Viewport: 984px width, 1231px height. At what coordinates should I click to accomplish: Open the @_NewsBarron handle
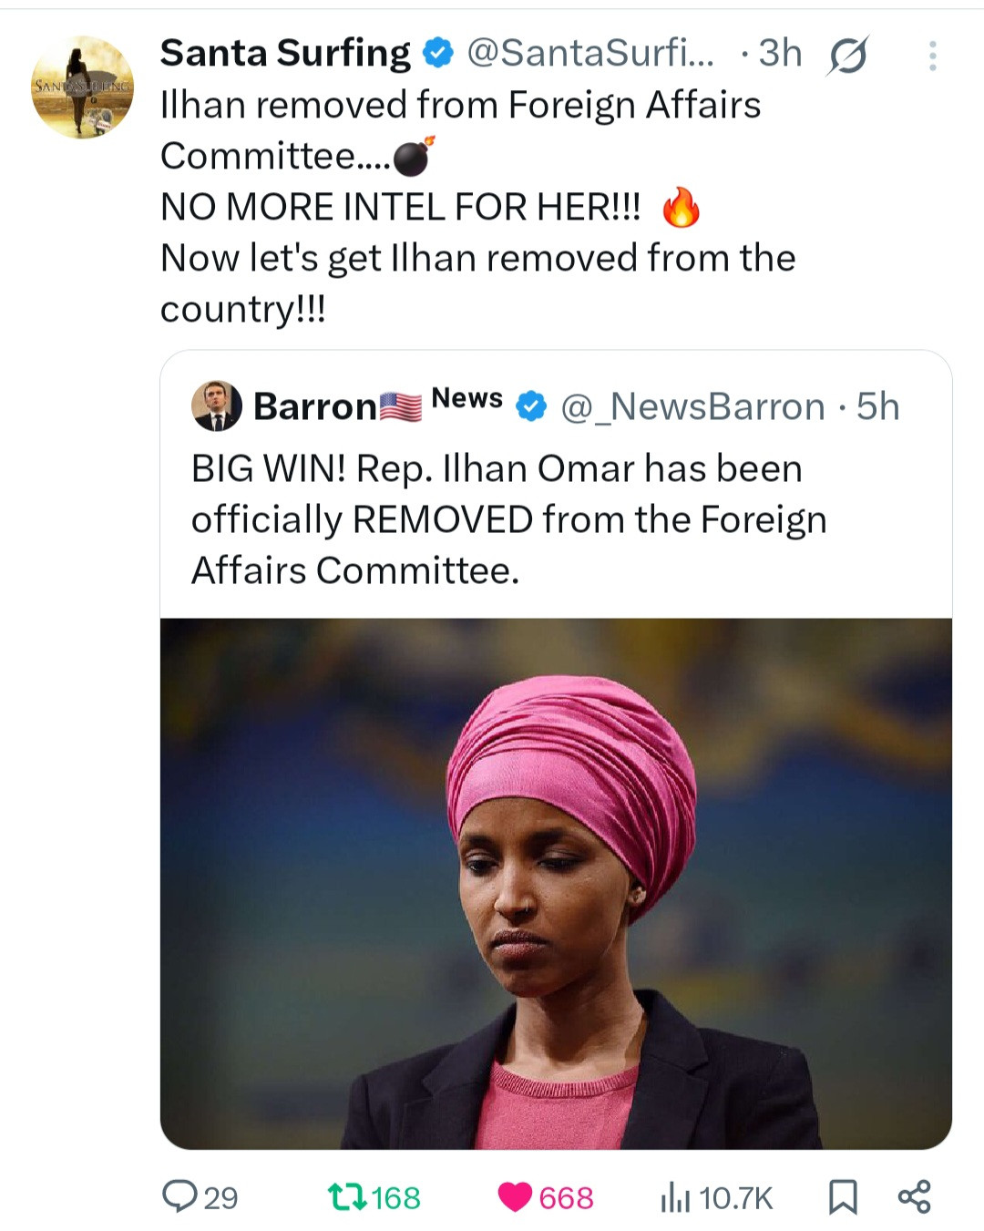(x=692, y=406)
